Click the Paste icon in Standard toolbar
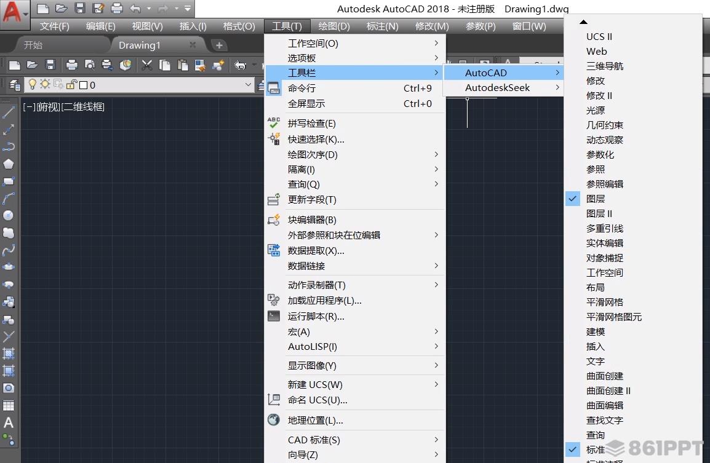This screenshot has width=710, height=463. [x=183, y=65]
